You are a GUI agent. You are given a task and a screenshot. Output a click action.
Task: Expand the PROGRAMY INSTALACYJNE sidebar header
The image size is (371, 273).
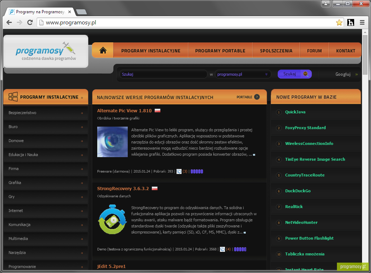[46, 97]
